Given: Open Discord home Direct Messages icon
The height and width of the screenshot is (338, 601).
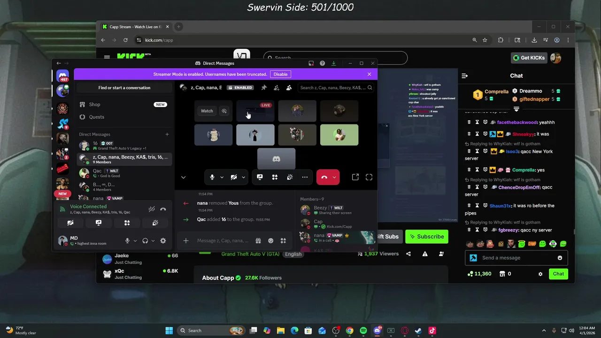Looking at the screenshot, I should pos(62,76).
